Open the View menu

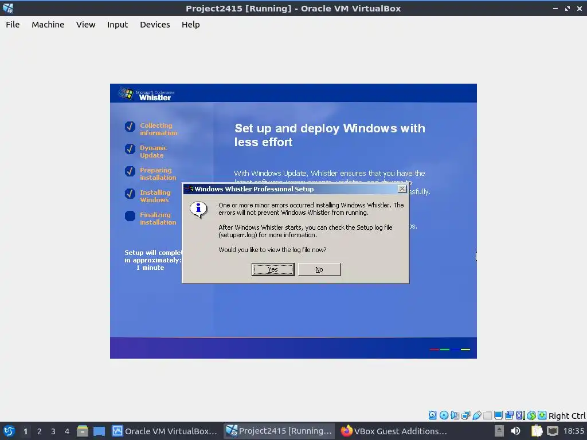(x=86, y=24)
